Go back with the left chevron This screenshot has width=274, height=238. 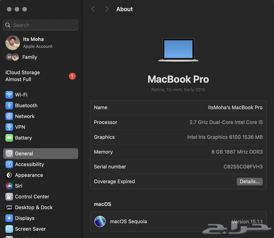(93, 9)
